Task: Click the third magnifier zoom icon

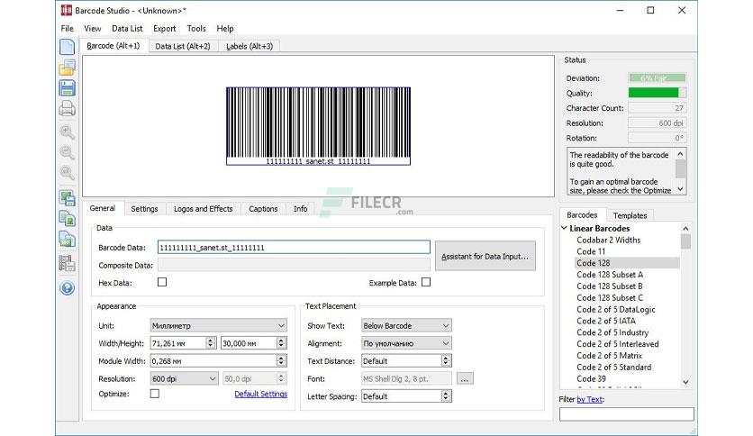Action: click(68, 172)
